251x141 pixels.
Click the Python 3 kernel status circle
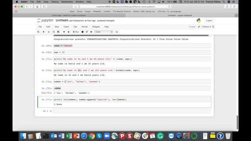click(x=213, y=27)
